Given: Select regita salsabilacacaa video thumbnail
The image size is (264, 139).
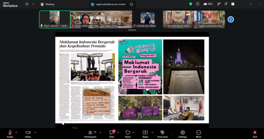Looking at the screenshot, I should point(209,19).
